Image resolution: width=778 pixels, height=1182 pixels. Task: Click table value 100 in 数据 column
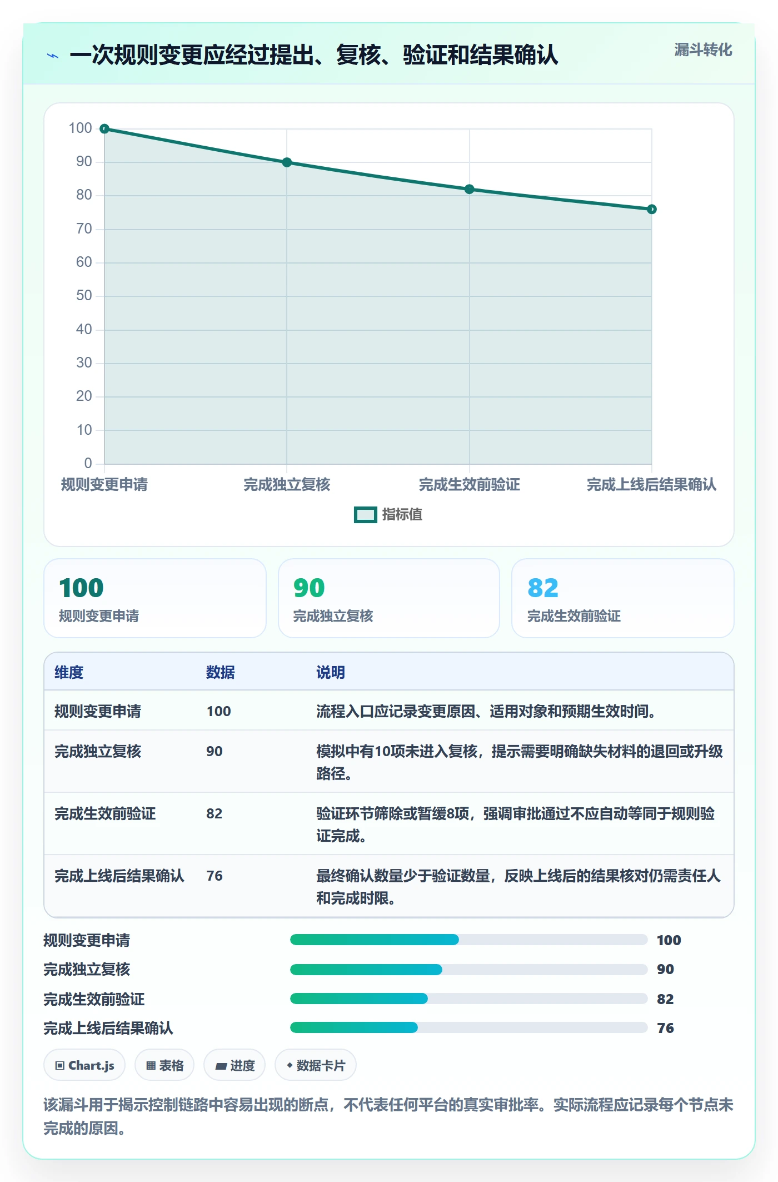[x=219, y=712]
